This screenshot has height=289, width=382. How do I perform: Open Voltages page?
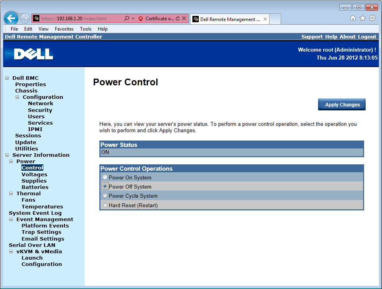pyautogui.click(x=34, y=174)
